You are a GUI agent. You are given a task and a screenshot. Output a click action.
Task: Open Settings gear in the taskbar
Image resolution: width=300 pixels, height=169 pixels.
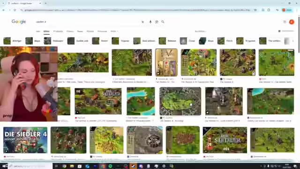(x=164, y=166)
